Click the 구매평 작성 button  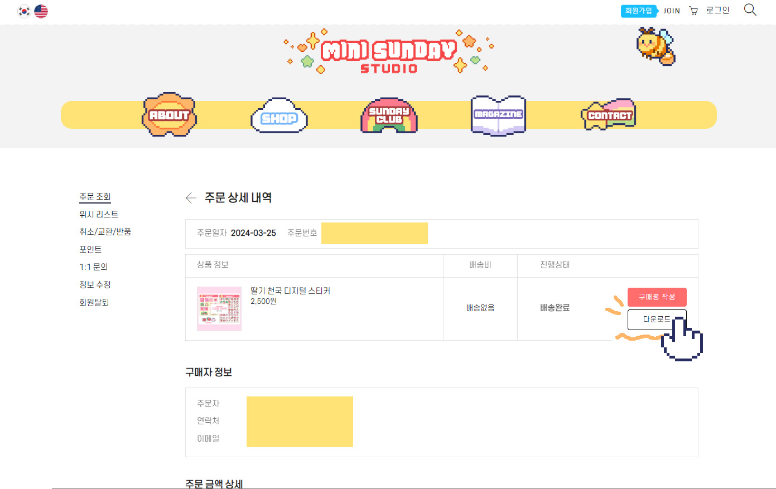pos(657,297)
